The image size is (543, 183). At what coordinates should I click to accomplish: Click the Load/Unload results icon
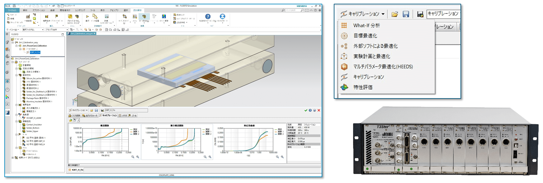point(125,16)
